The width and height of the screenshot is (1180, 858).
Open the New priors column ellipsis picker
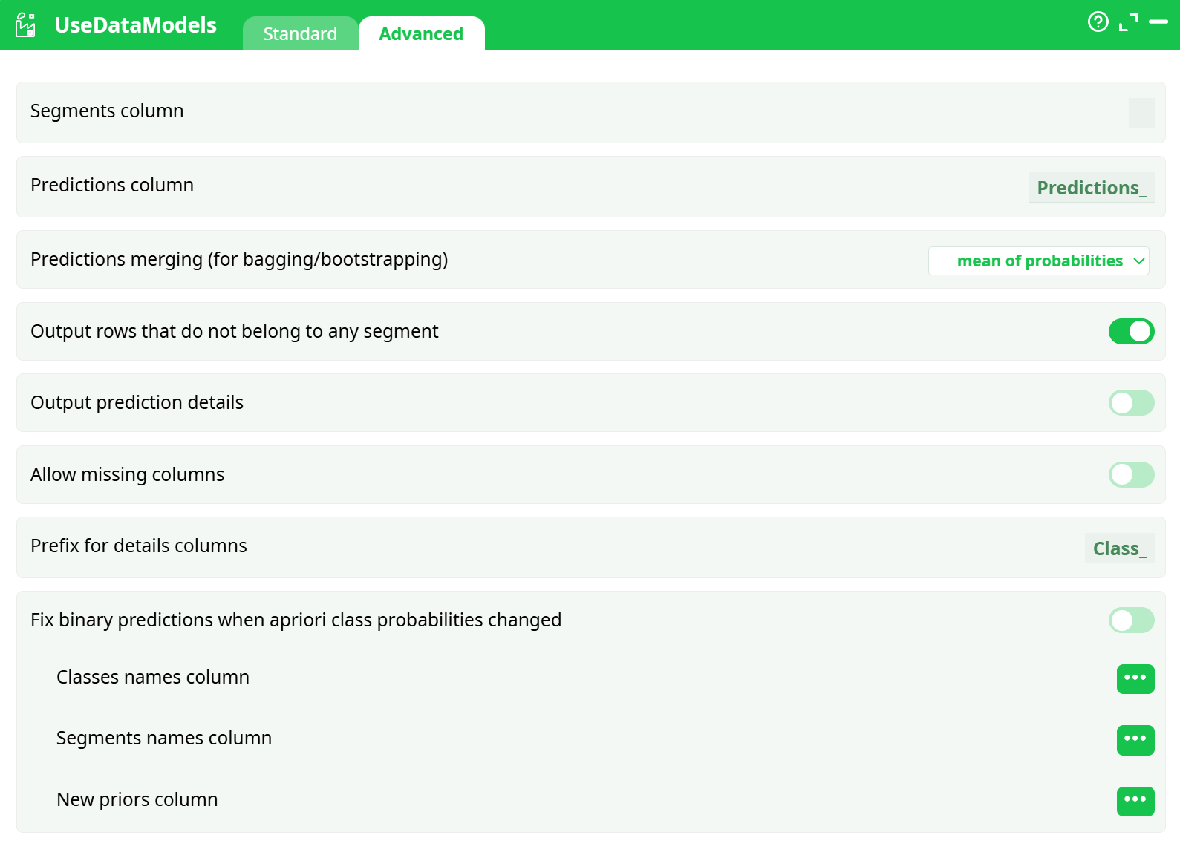(1135, 801)
